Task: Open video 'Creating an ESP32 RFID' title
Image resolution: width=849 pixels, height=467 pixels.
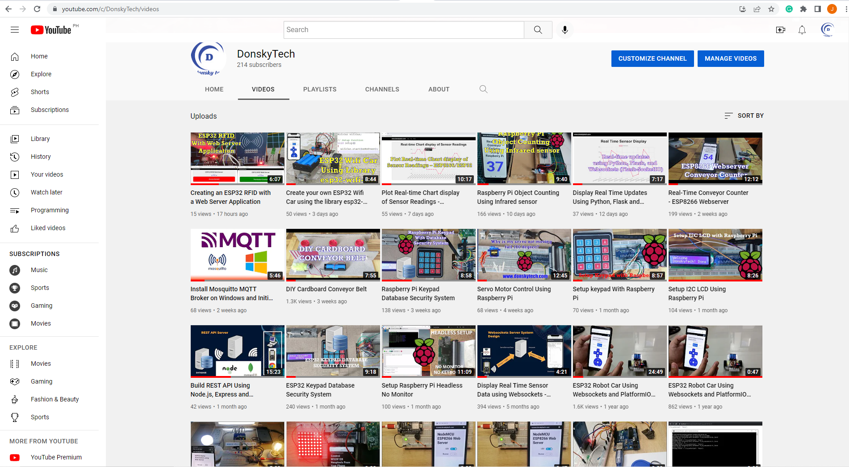Action: tap(230, 197)
